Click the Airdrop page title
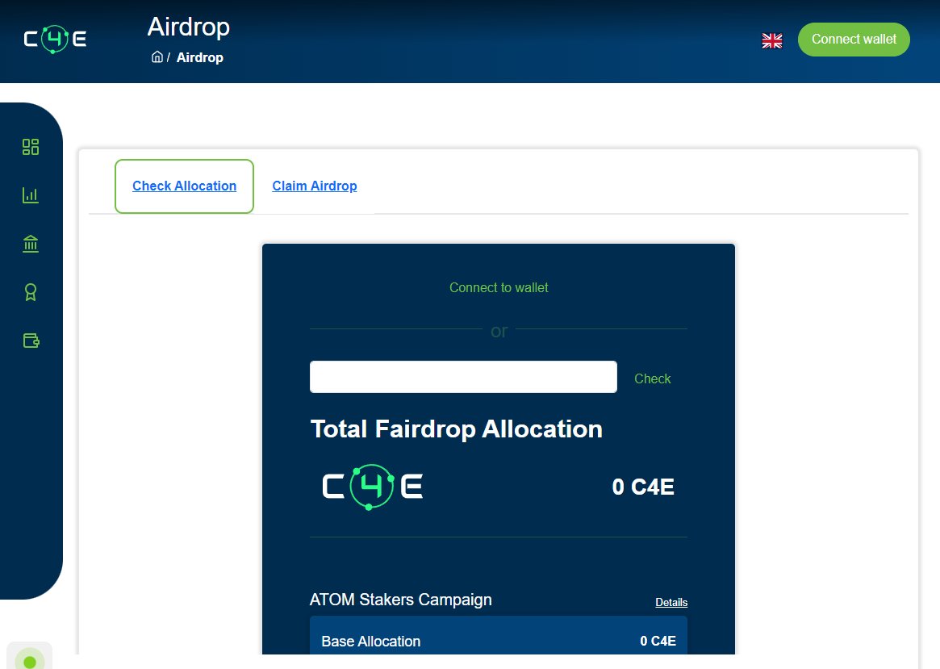Screen dimensions: 940x669 [x=189, y=27]
